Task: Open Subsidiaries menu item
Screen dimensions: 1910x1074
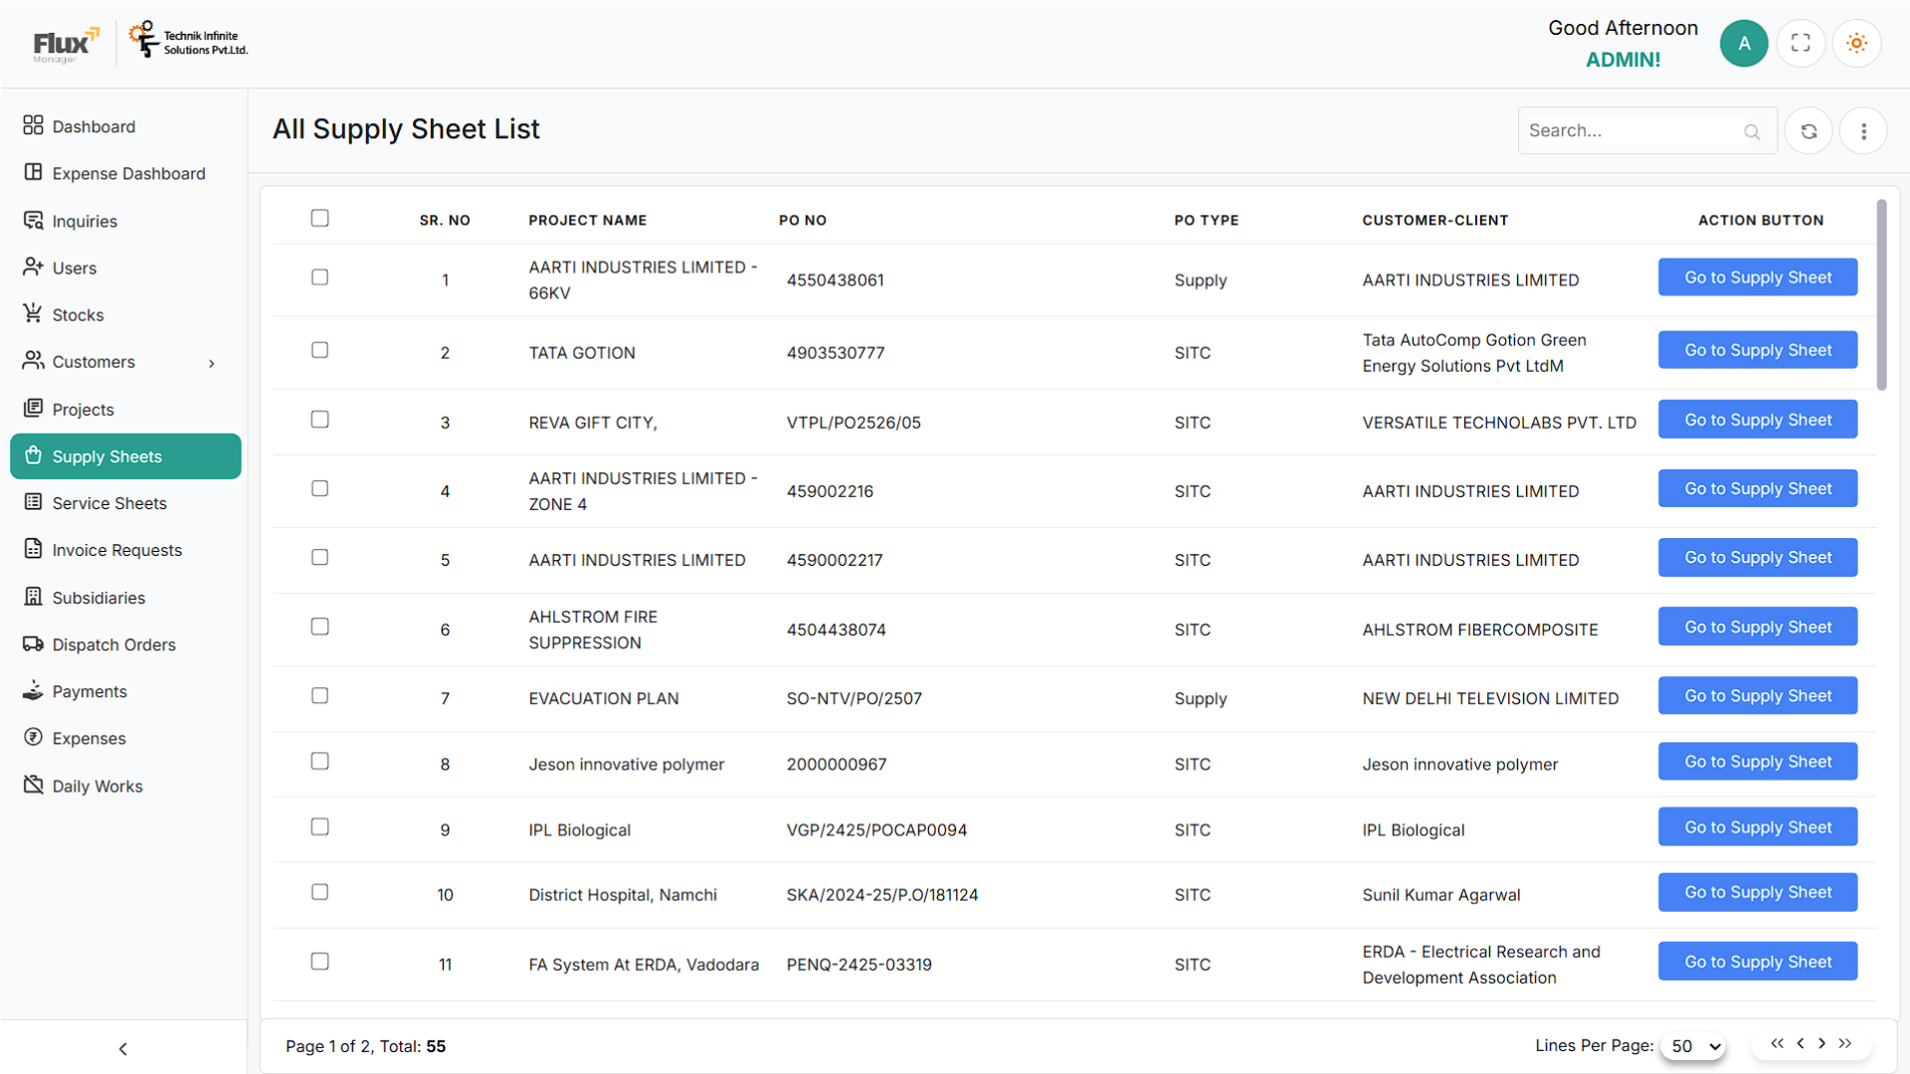Action: (x=125, y=598)
